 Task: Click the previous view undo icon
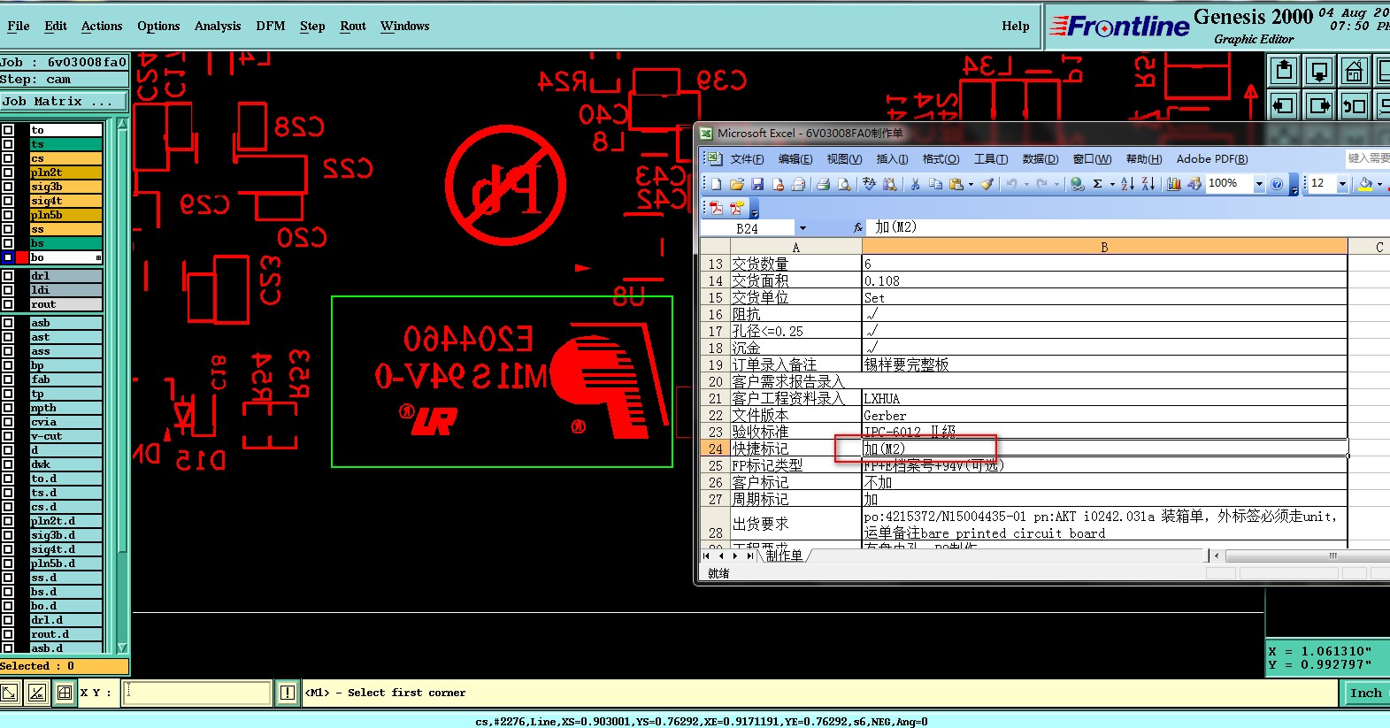click(1355, 106)
